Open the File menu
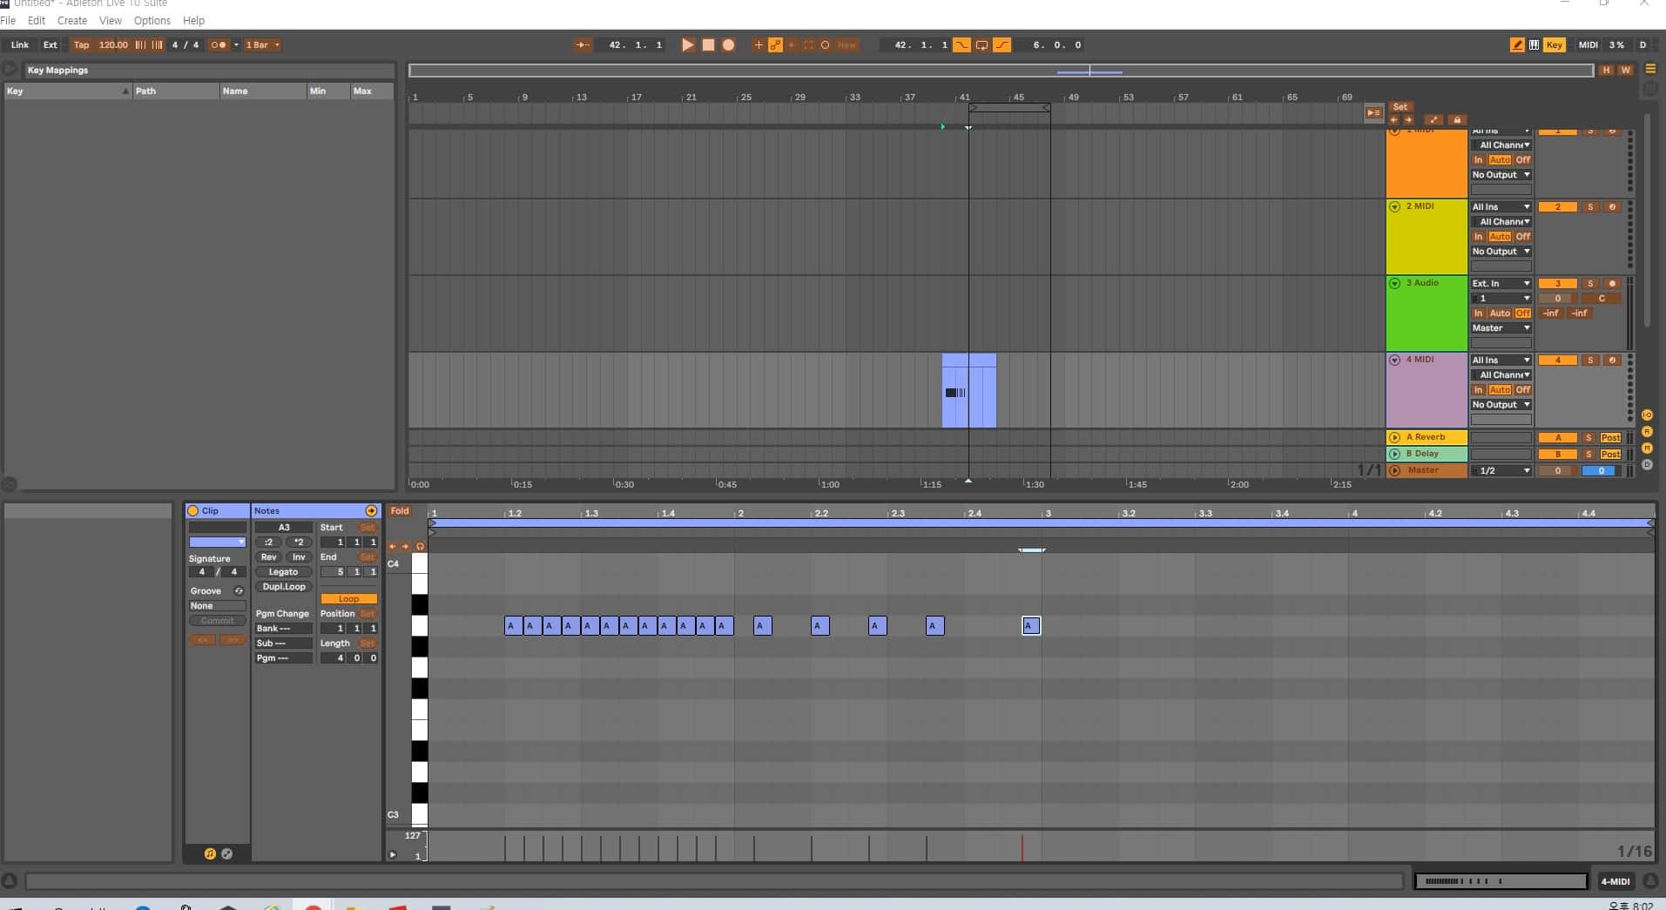Screen dimensions: 1666x910 [x=8, y=20]
